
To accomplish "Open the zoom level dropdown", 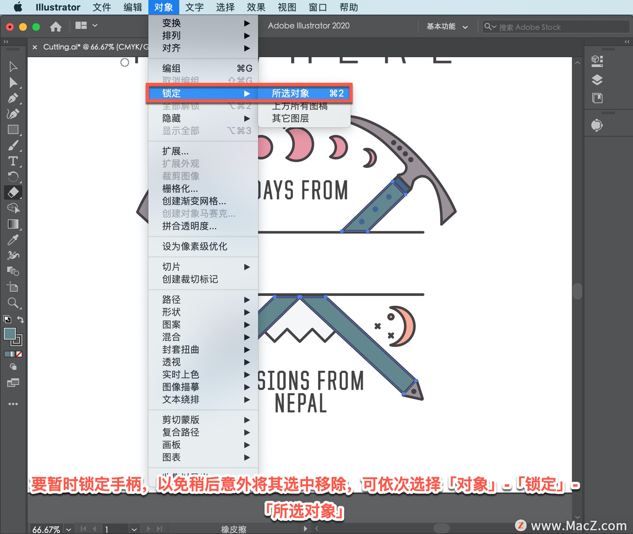I will click(69, 529).
